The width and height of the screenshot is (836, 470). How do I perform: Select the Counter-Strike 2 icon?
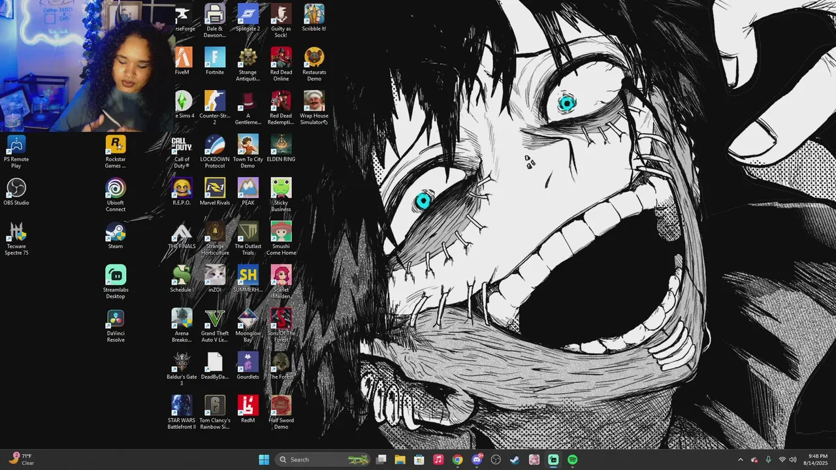[215, 108]
